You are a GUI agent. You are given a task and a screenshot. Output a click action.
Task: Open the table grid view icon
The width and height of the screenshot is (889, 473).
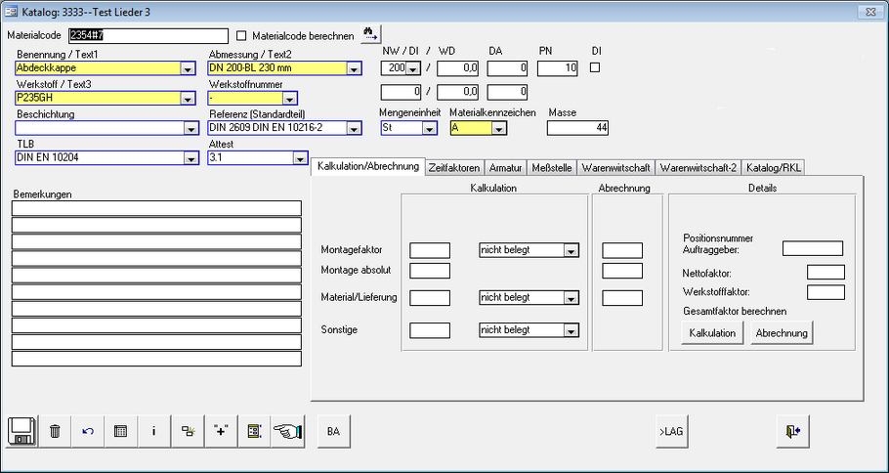pos(120,431)
